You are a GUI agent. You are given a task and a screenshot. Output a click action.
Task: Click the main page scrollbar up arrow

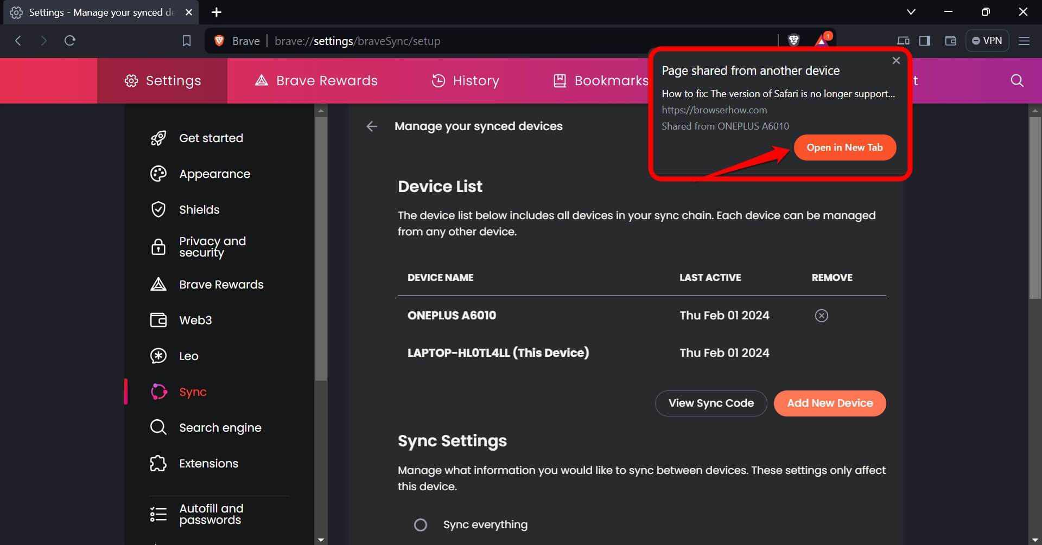coord(1035,111)
